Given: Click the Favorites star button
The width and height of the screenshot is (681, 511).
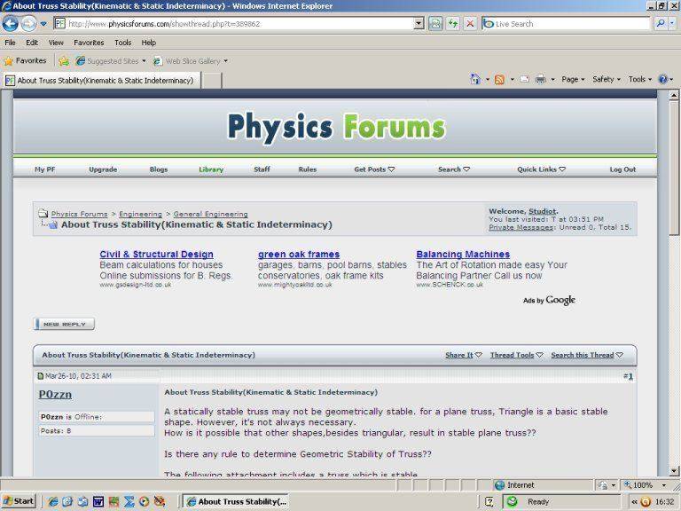Looking at the screenshot, I should 25,61.
